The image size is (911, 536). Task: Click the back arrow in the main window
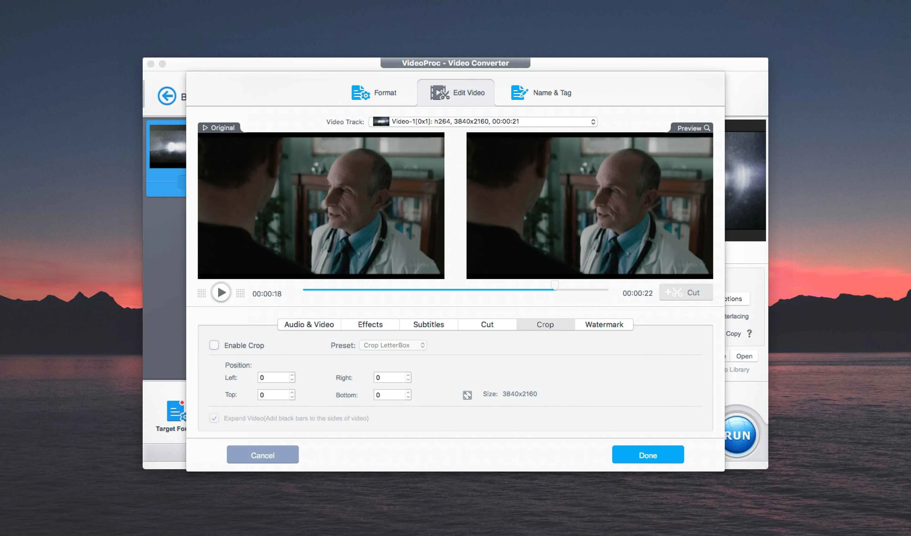tap(167, 96)
